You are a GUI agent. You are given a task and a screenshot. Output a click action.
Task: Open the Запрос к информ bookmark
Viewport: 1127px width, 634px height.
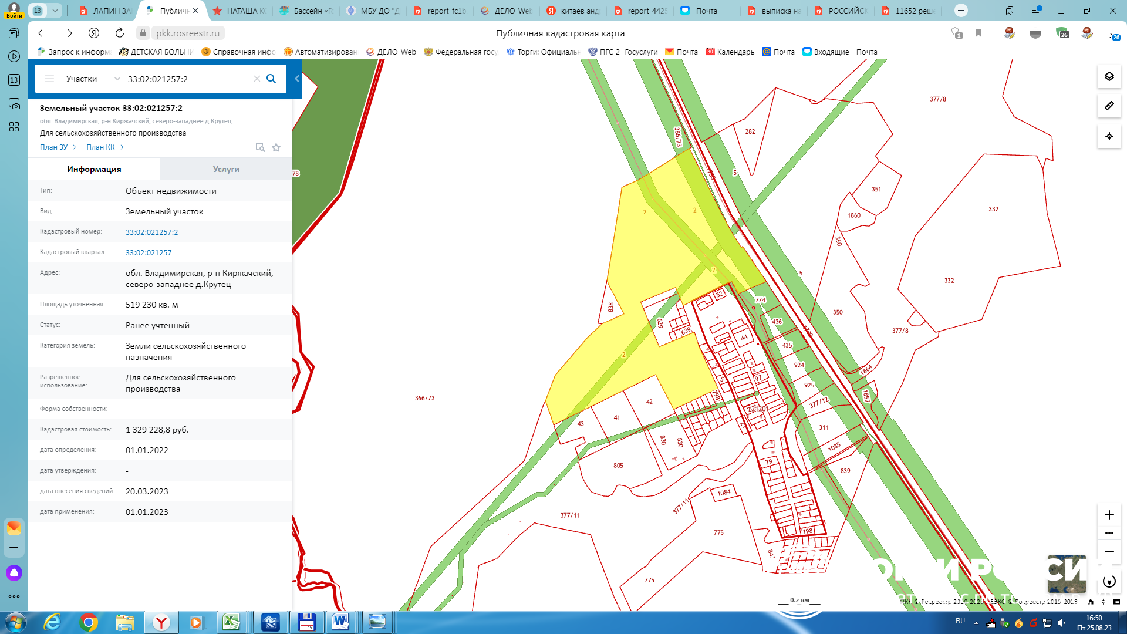coord(74,52)
